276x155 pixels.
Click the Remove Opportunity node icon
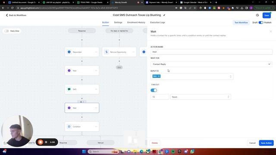[x=107, y=52]
